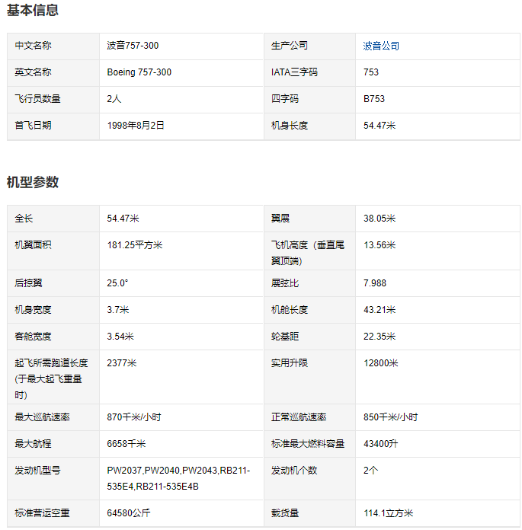Screen dimensions: 522x530
Task: Select the 四字码 label
Action: point(285,99)
